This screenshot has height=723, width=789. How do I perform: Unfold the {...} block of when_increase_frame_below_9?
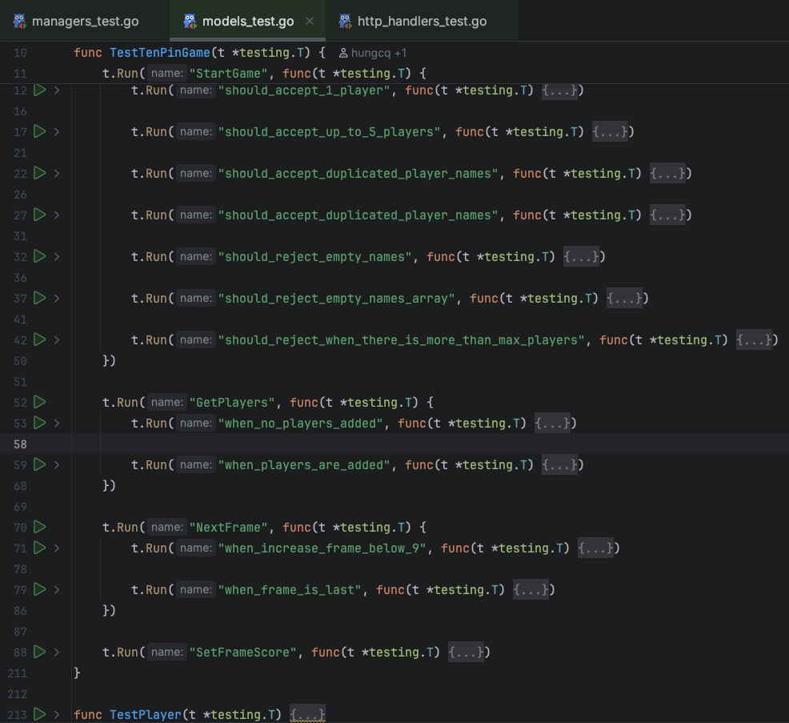pos(595,548)
